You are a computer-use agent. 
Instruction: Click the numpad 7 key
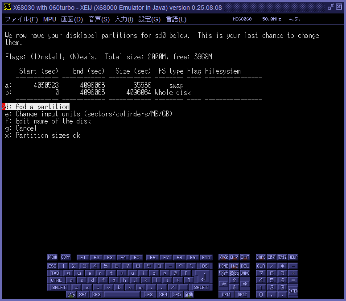[x=261, y=273]
